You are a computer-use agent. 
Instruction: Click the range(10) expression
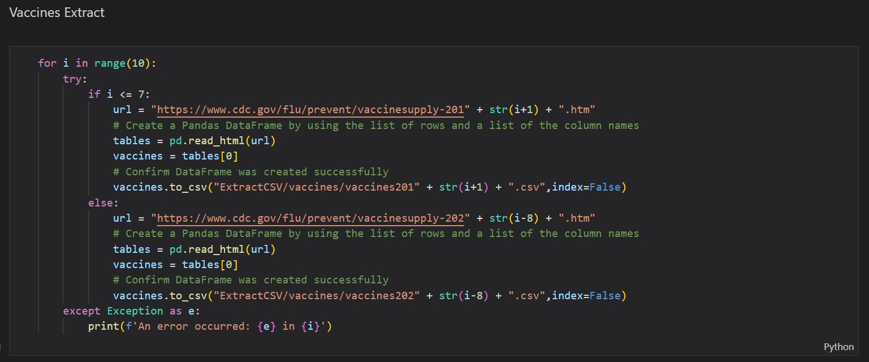pos(123,63)
